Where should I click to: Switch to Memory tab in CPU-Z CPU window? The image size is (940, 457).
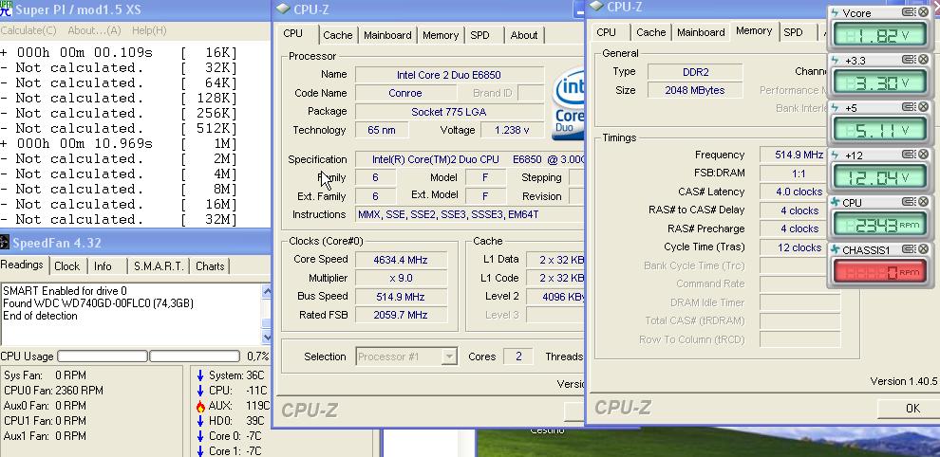pos(440,35)
